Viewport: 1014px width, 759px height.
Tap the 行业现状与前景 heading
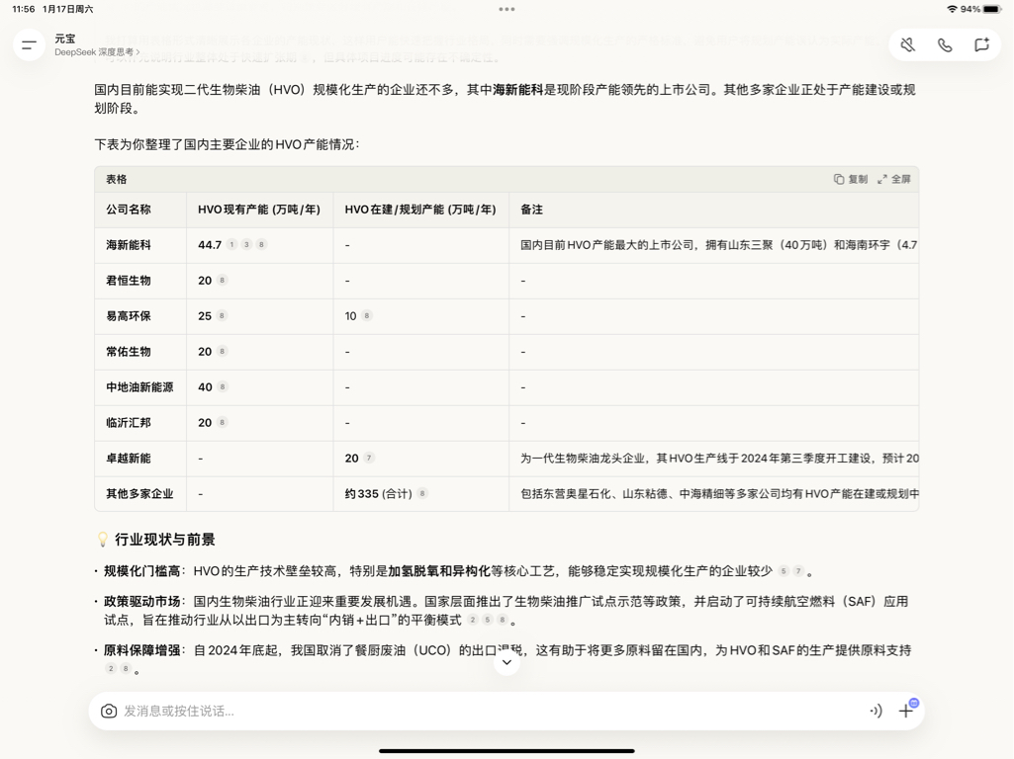point(165,540)
